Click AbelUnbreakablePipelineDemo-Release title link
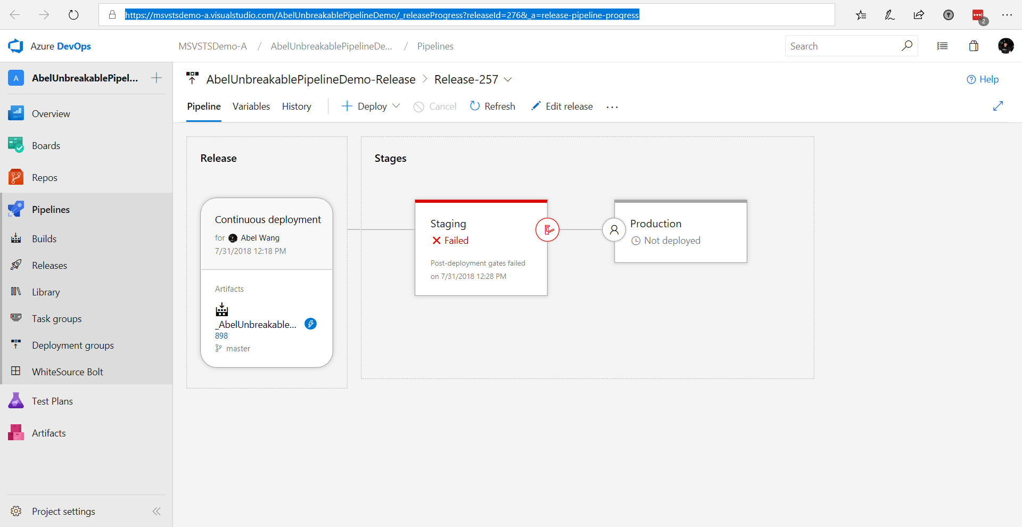The image size is (1022, 527). (311, 79)
